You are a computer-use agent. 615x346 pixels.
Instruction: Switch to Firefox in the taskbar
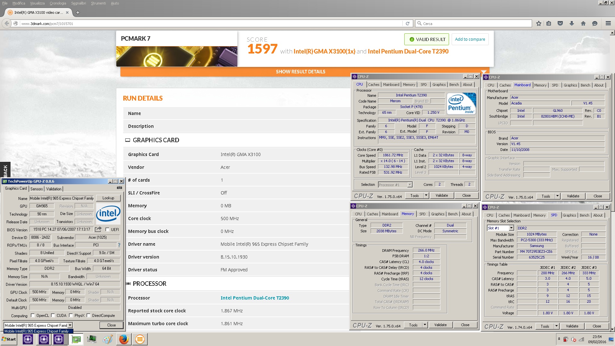[124, 339]
